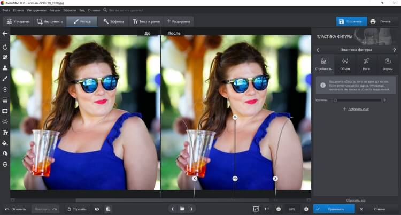This screenshot has height=215, width=401.
Task: Go back from Пластика фигуры panel
Action: (318, 50)
